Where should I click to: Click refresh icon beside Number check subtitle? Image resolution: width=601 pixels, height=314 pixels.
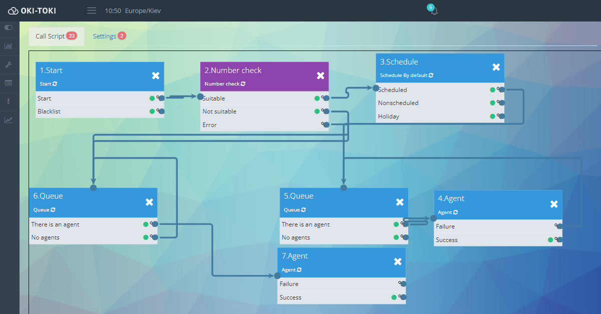(243, 84)
